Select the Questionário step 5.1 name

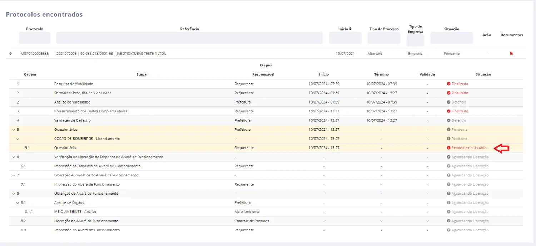(x=65, y=148)
